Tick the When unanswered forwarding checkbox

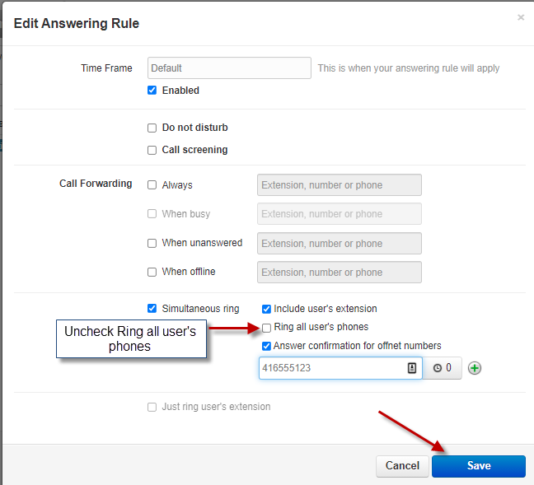point(152,243)
